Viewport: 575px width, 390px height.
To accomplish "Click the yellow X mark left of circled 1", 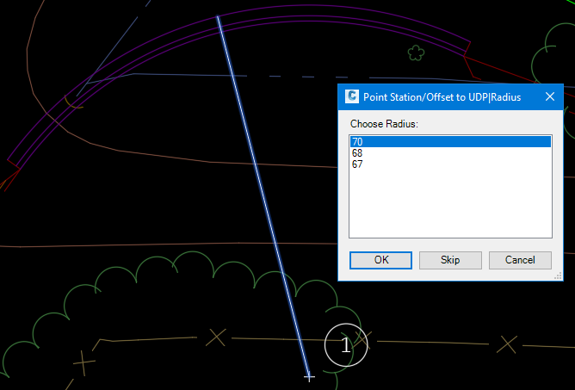I will [x=216, y=337].
